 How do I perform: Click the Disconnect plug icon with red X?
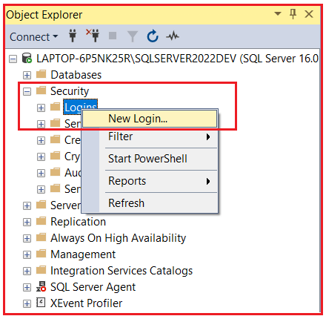click(93, 36)
